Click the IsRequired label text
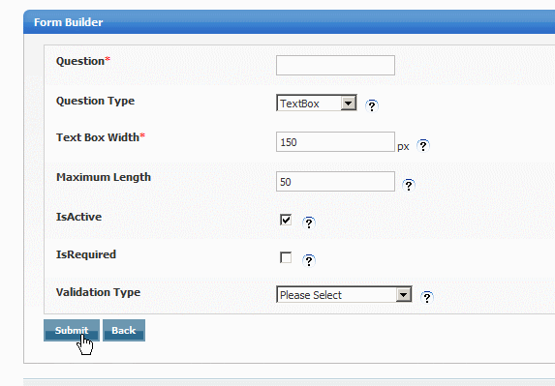The width and height of the screenshot is (555, 386). 86,254
